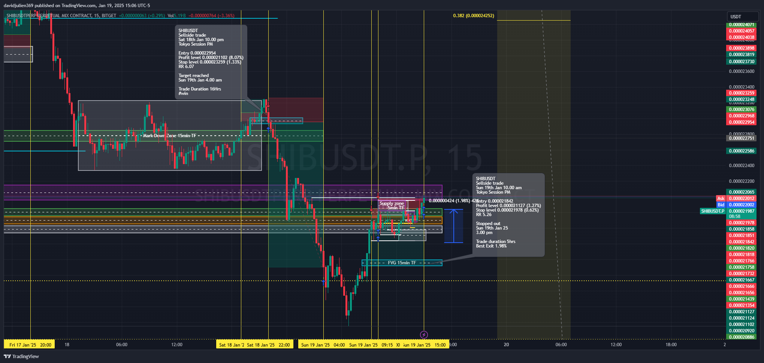764x363 pixels.
Task: Click the 18:00 label on time axis
Action: pos(671,345)
